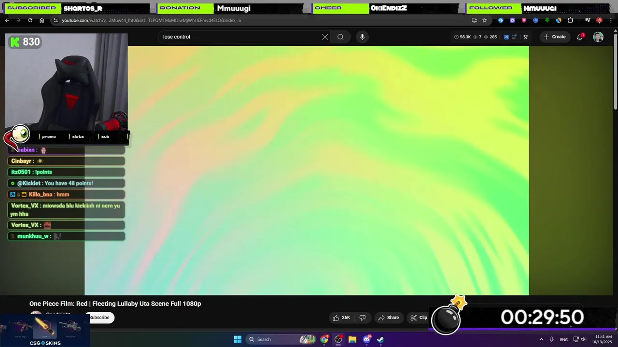
Task: Click the eye statistic showing 7
Action: click(x=477, y=37)
